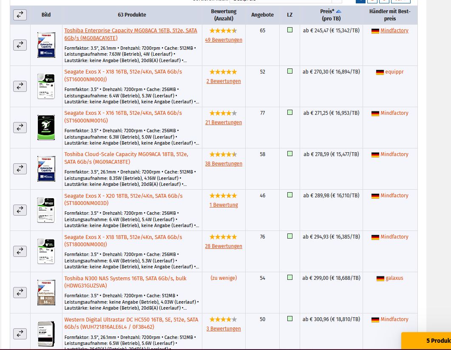This screenshot has width=451, height=350.
Task: Open Seagate Exos X20 18TB ST18000NM003D link
Action: pyautogui.click(x=123, y=199)
